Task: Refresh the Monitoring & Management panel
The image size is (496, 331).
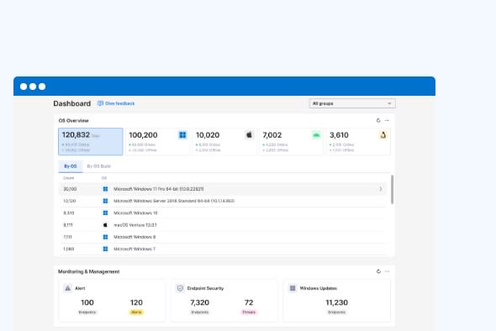Action: [x=378, y=271]
